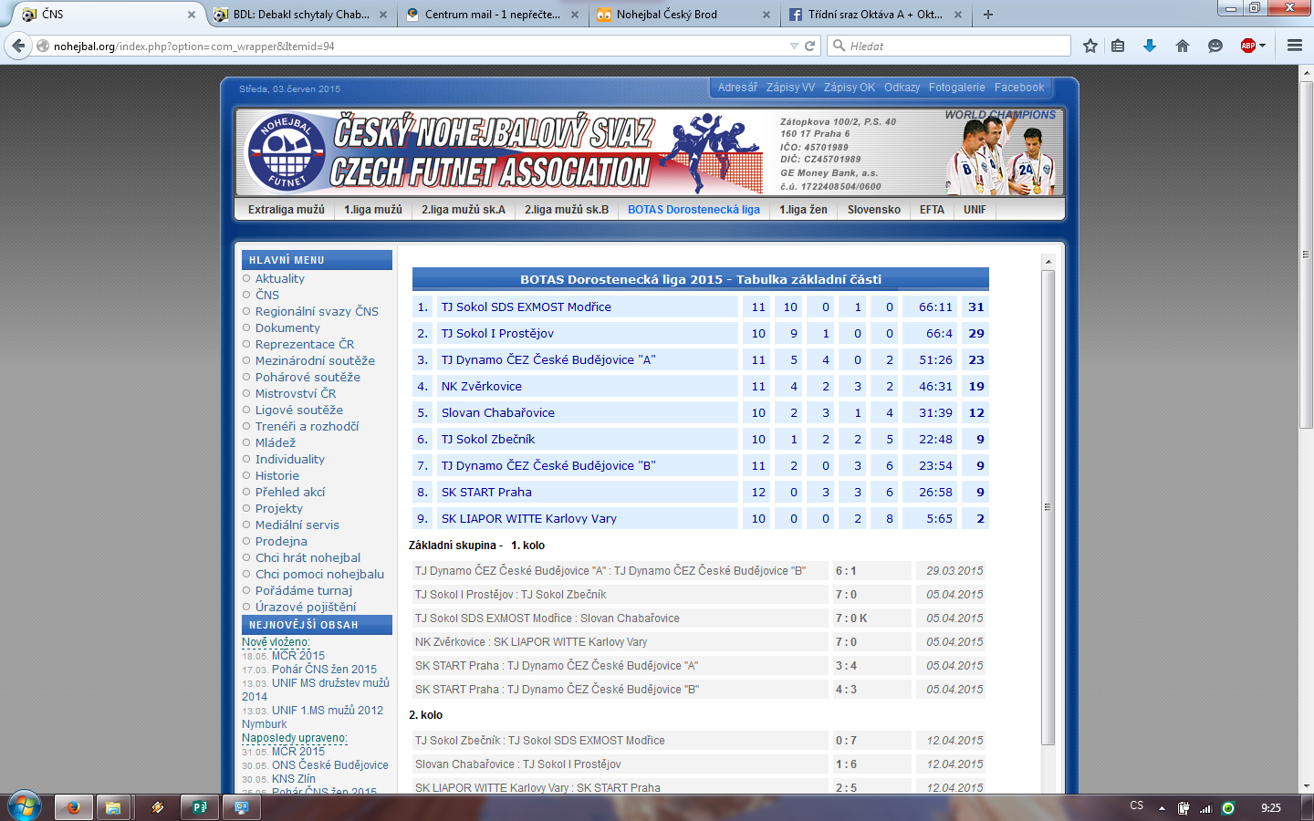Open Chci hrát nohejbal sidebar link
The height and width of the screenshot is (821, 1314).
(308, 558)
